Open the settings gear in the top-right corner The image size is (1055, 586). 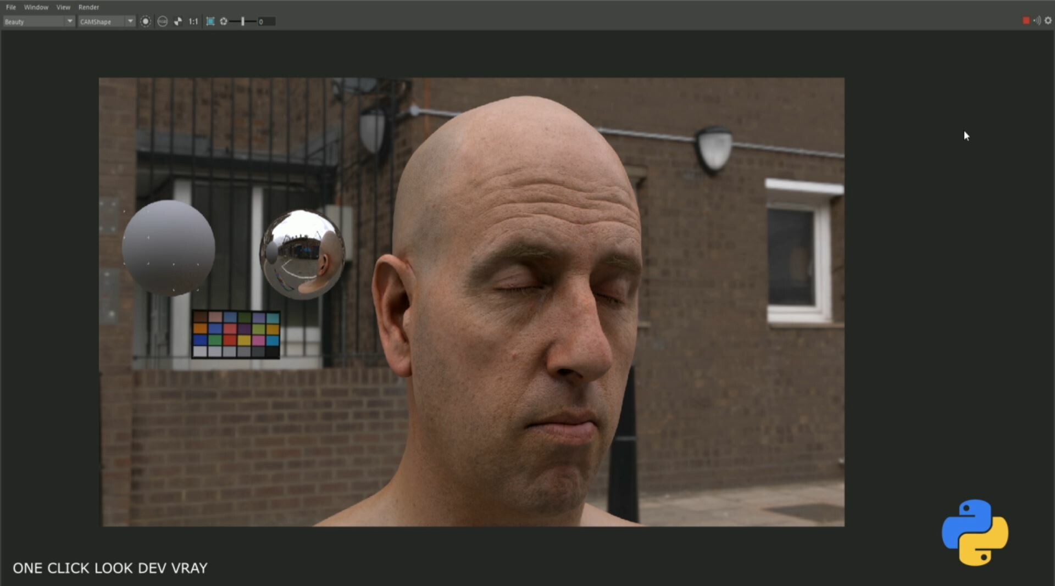coord(1048,20)
